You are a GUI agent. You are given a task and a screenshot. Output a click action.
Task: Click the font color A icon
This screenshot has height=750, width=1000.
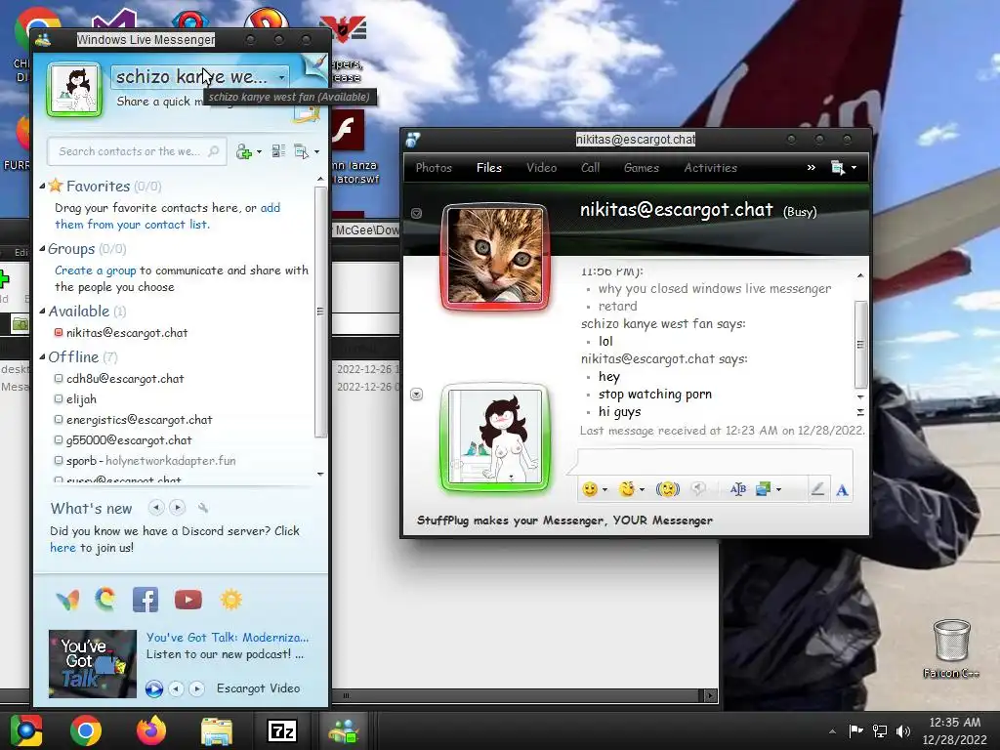842,490
